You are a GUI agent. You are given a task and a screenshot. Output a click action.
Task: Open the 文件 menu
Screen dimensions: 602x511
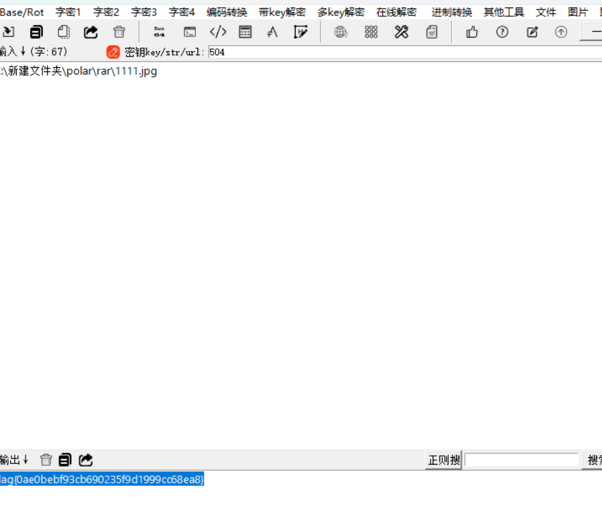point(546,12)
